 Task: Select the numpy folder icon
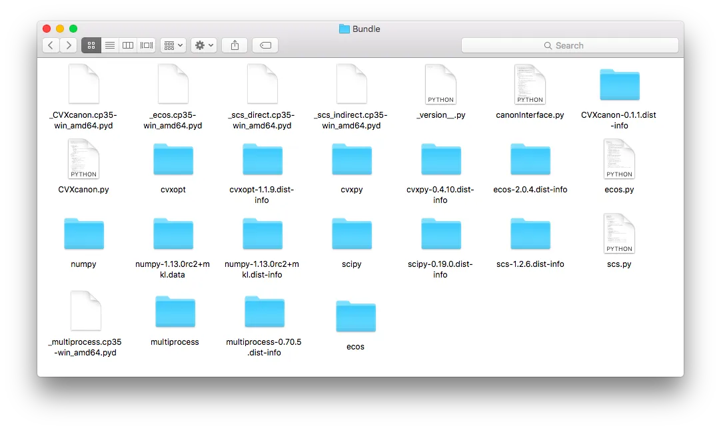pos(84,234)
